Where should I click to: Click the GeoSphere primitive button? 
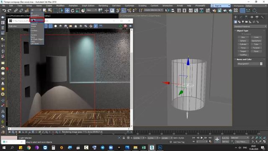tap(256, 41)
